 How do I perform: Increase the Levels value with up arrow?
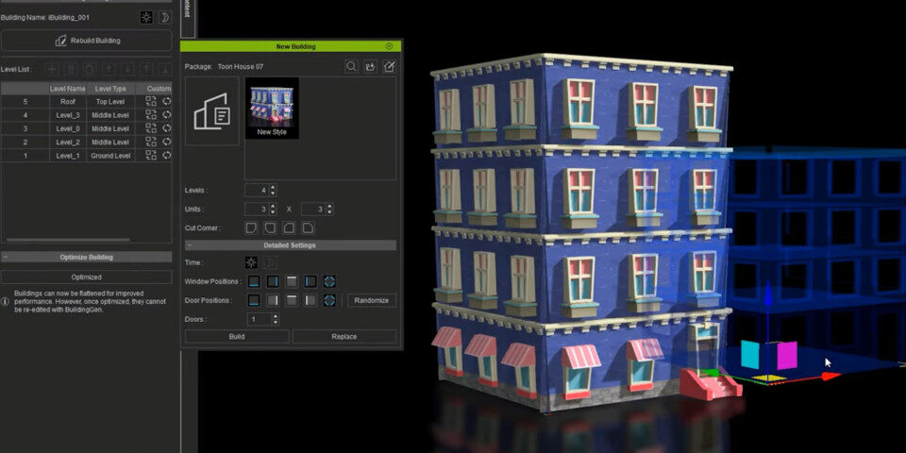273,187
